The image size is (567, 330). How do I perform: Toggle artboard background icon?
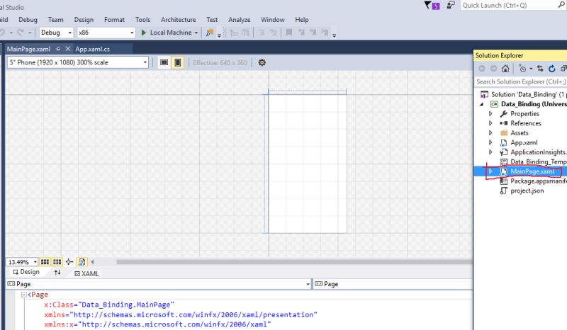click(x=82, y=262)
